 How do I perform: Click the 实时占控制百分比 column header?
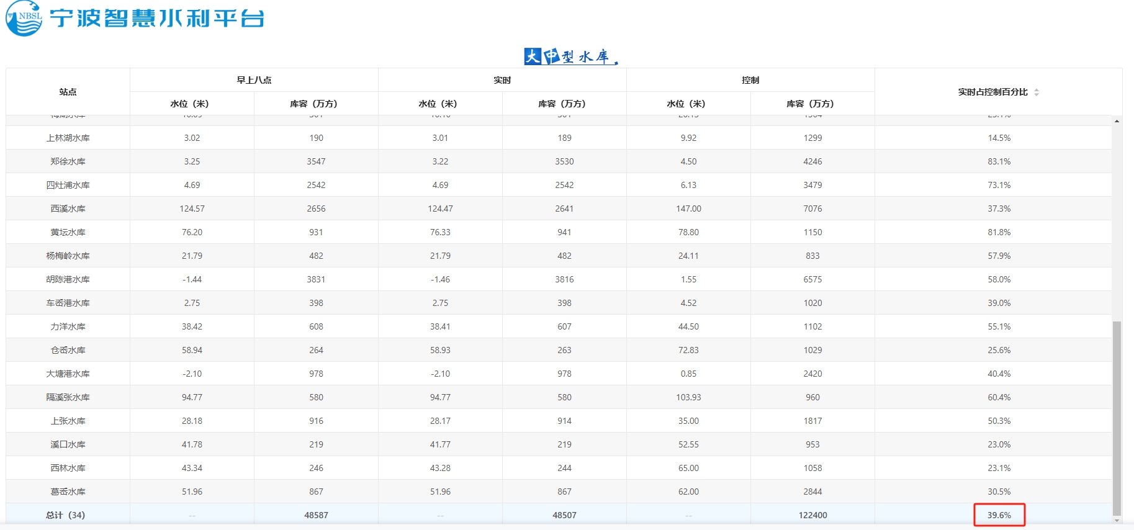point(992,92)
